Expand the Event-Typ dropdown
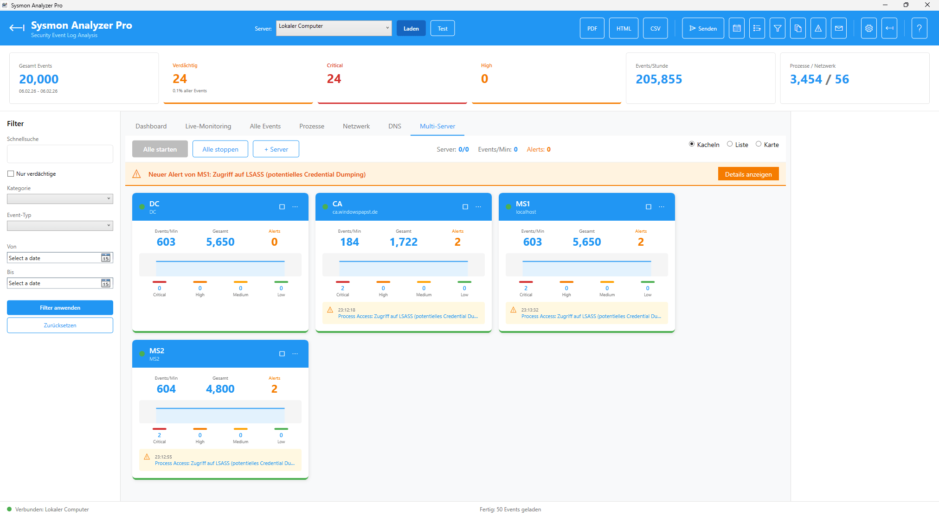 click(60, 225)
